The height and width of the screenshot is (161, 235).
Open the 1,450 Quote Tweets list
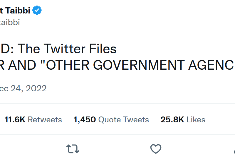(x=111, y=119)
